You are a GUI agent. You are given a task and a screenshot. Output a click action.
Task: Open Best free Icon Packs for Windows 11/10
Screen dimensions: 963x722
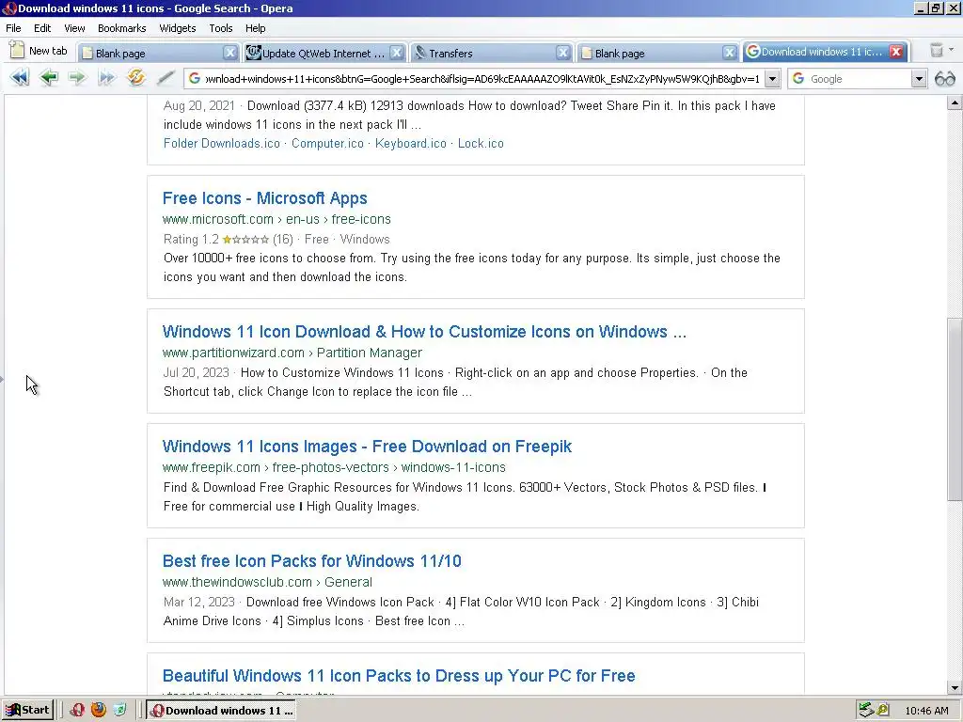tap(312, 561)
